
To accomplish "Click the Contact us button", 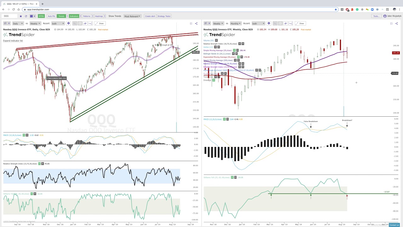I will pyautogui.click(x=394, y=225).
